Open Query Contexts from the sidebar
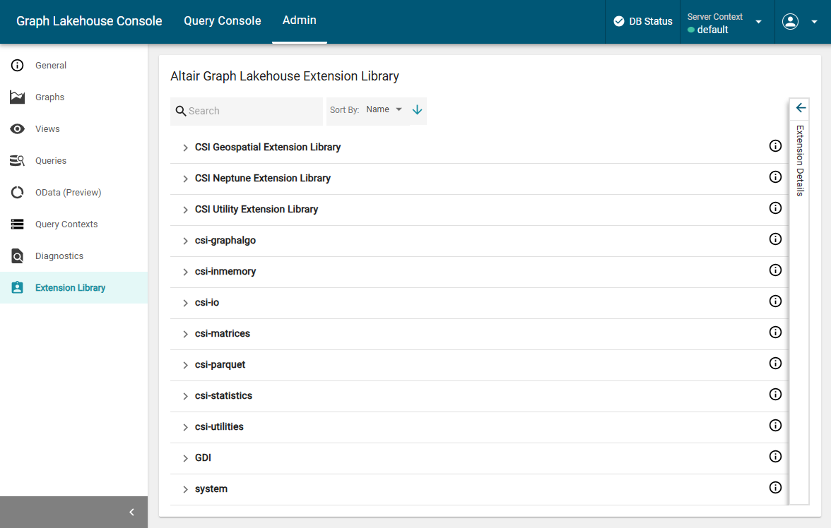The width and height of the screenshot is (831, 528). (66, 224)
